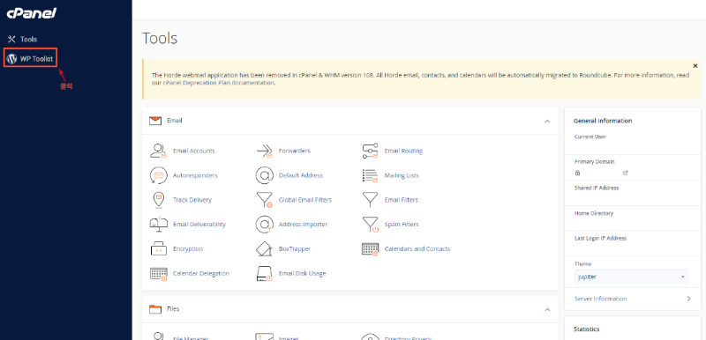
Task: Click the Track Delivery link text
Action: (192, 200)
